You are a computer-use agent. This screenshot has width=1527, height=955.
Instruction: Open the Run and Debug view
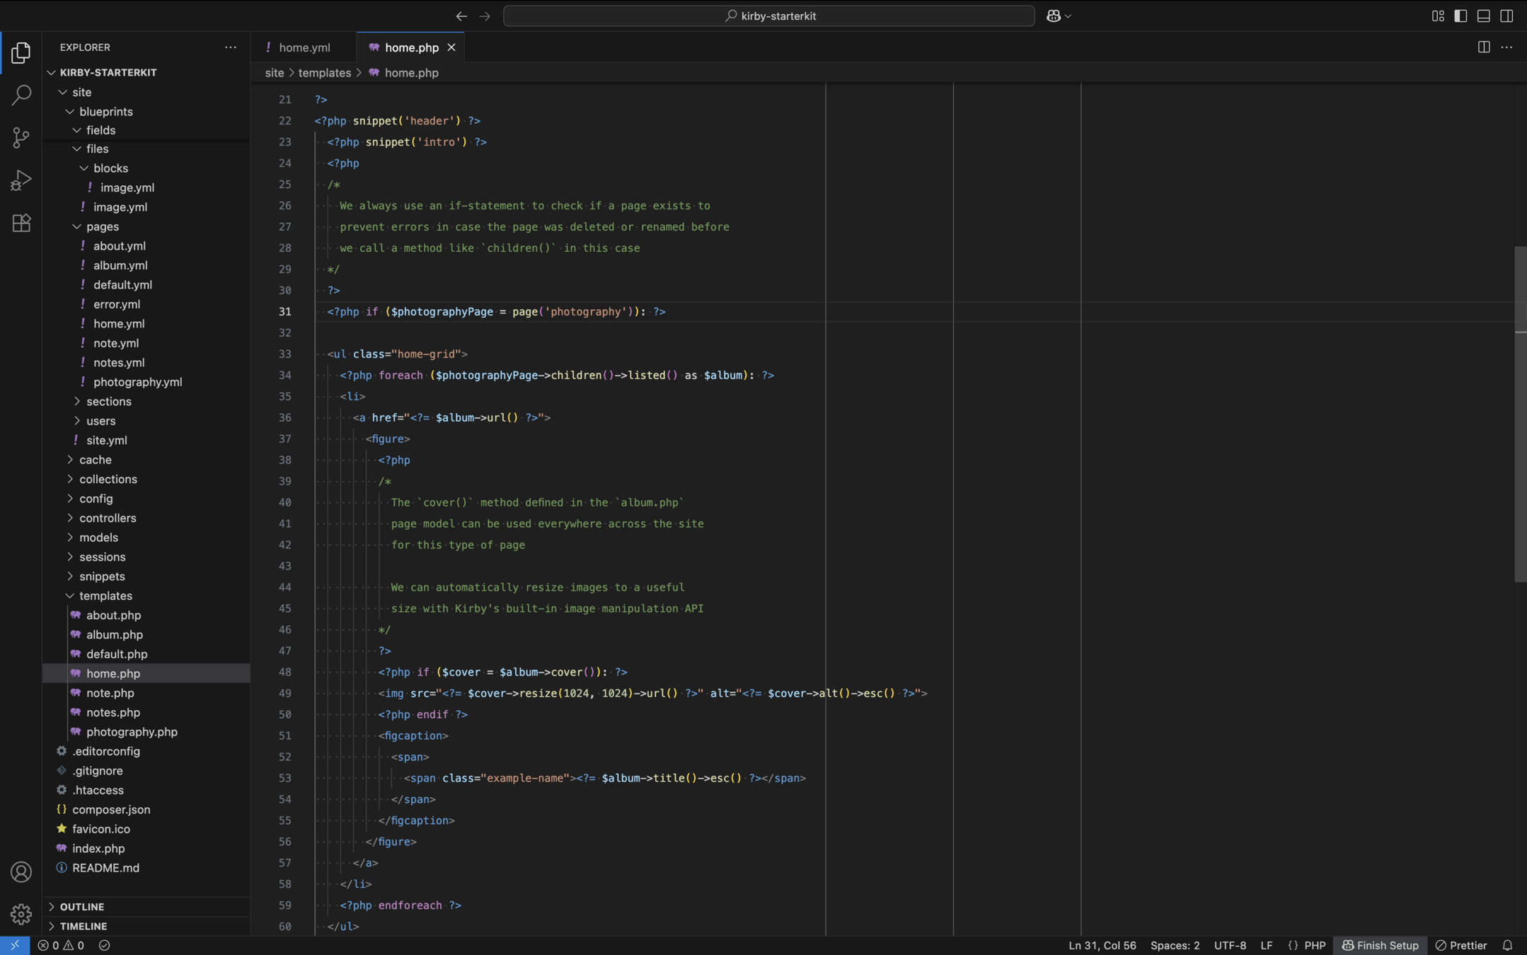(21, 180)
